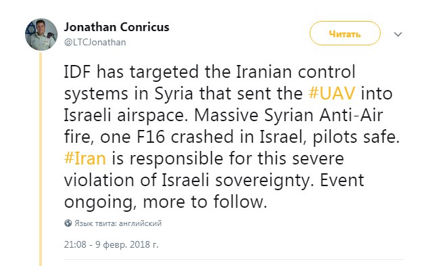Open the Jonathan Conricus display name link
Screen dimensions: 428x266
tap(116, 27)
